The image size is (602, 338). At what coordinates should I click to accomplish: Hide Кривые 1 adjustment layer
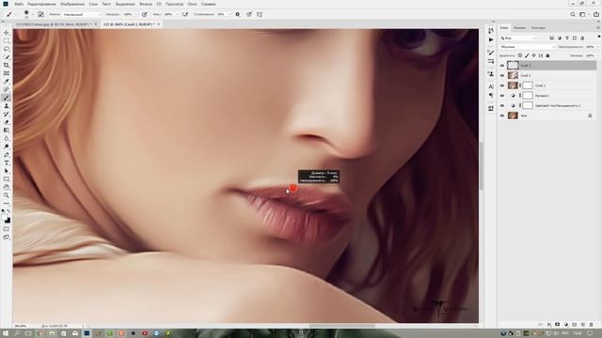pos(502,96)
